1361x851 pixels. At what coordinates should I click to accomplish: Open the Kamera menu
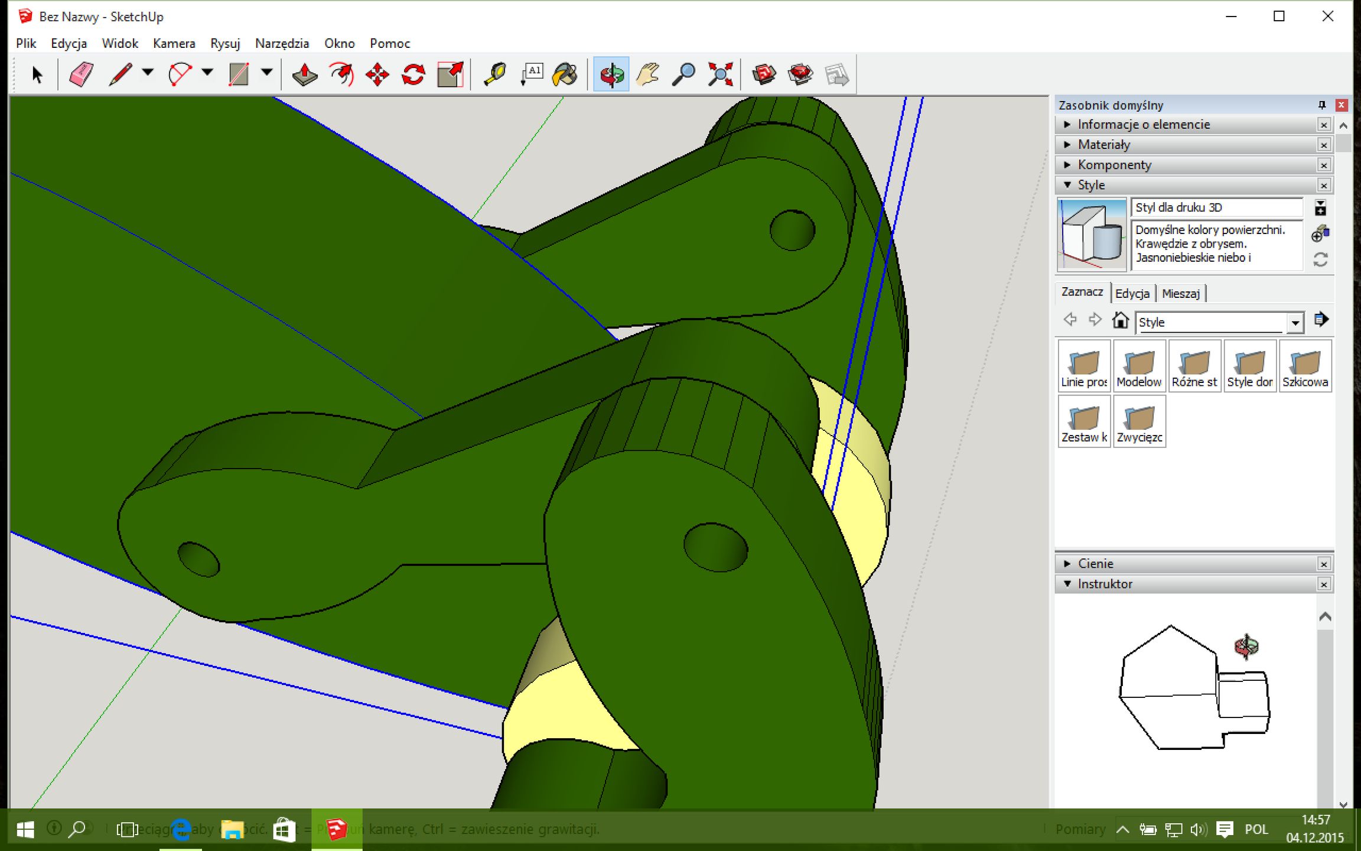coord(174,44)
